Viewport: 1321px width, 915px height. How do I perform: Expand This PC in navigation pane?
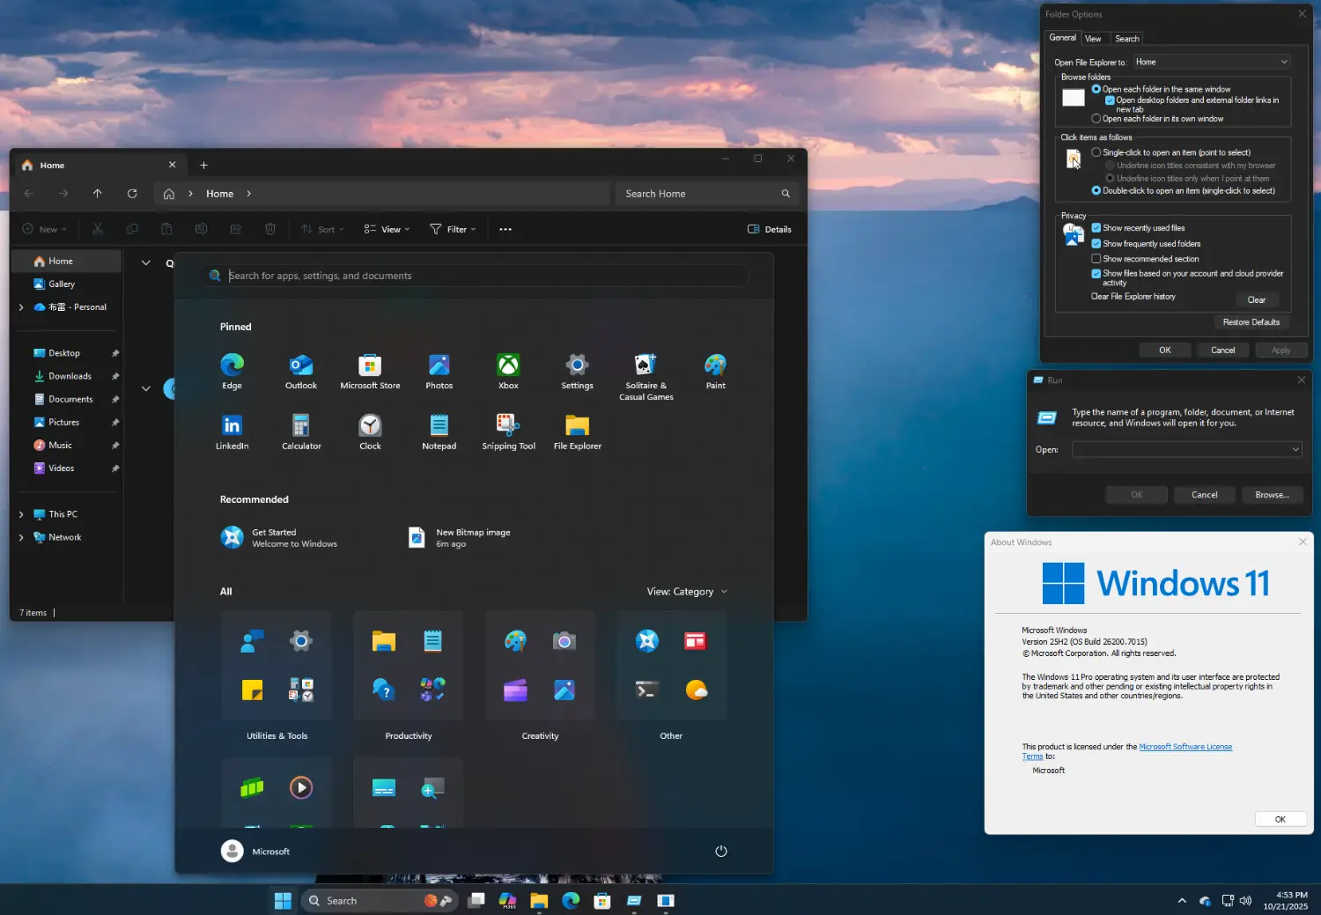21,514
